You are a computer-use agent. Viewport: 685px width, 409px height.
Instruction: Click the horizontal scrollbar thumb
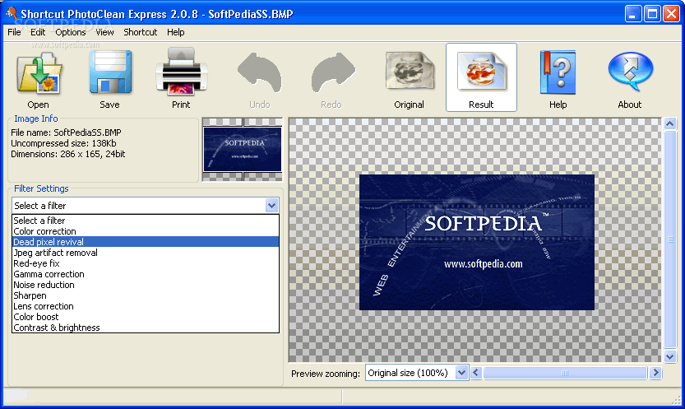565,373
